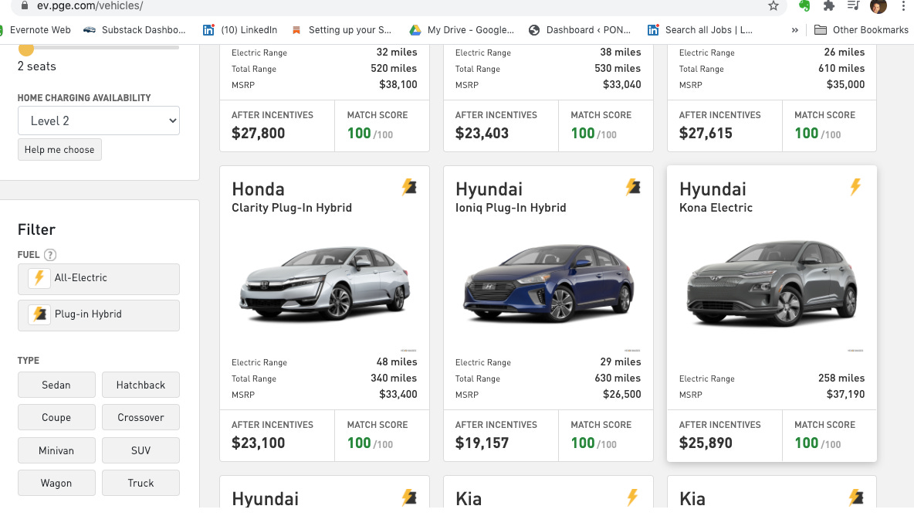Open the browser extensions puzzle icon
Image resolution: width=914 pixels, height=516 pixels.
point(828,6)
